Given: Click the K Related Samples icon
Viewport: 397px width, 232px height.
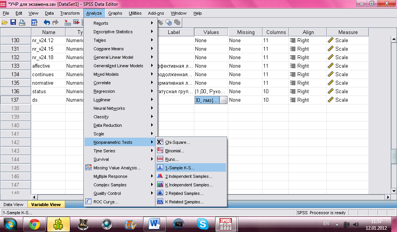Looking at the screenshot, I should (160, 202).
